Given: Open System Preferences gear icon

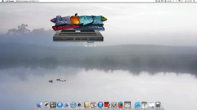Looking at the screenshot, I should (x=114, y=105).
